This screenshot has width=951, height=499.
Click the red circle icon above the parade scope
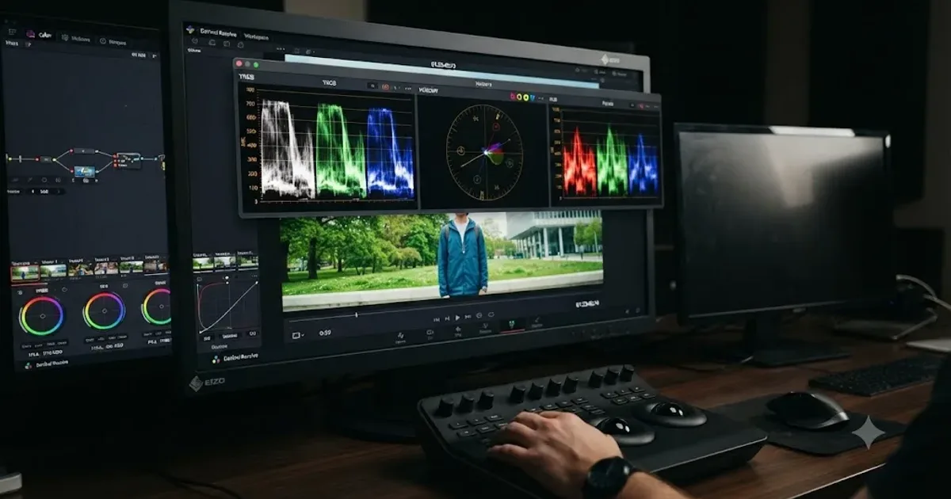click(x=385, y=86)
